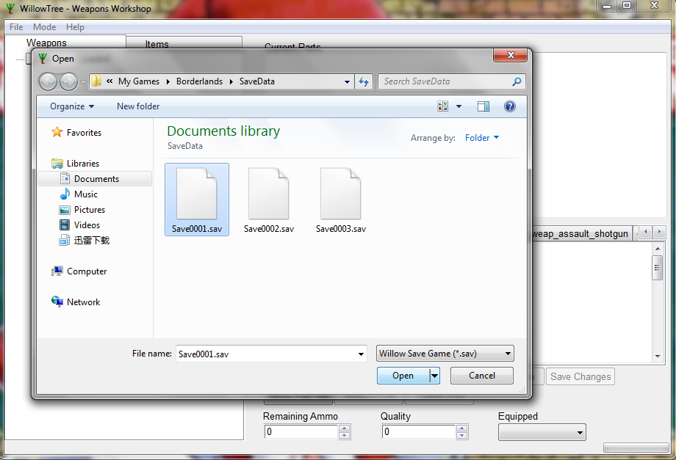Click the parts list scrollbar thumb
The height and width of the screenshot is (460, 676).
[657, 268]
